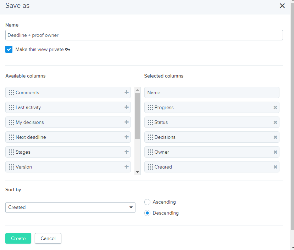The height and width of the screenshot is (250, 294).
Task: Remove Decisions from selected columns
Action: (x=275, y=137)
